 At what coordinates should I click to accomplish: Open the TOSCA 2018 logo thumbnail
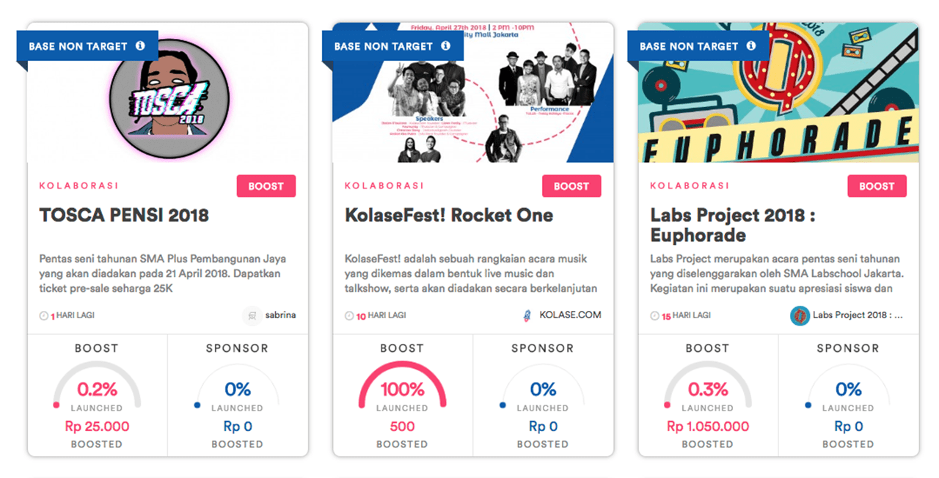point(167,99)
